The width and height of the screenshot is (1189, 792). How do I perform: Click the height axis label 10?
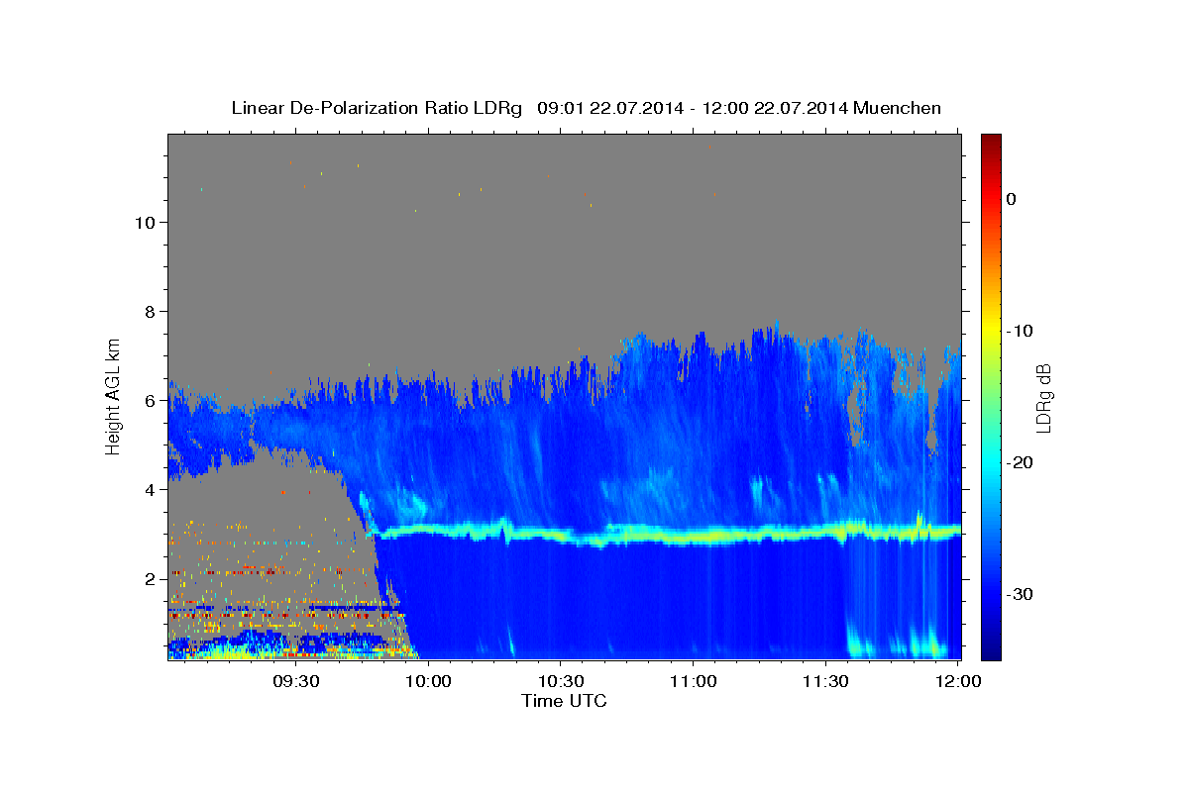click(x=144, y=223)
